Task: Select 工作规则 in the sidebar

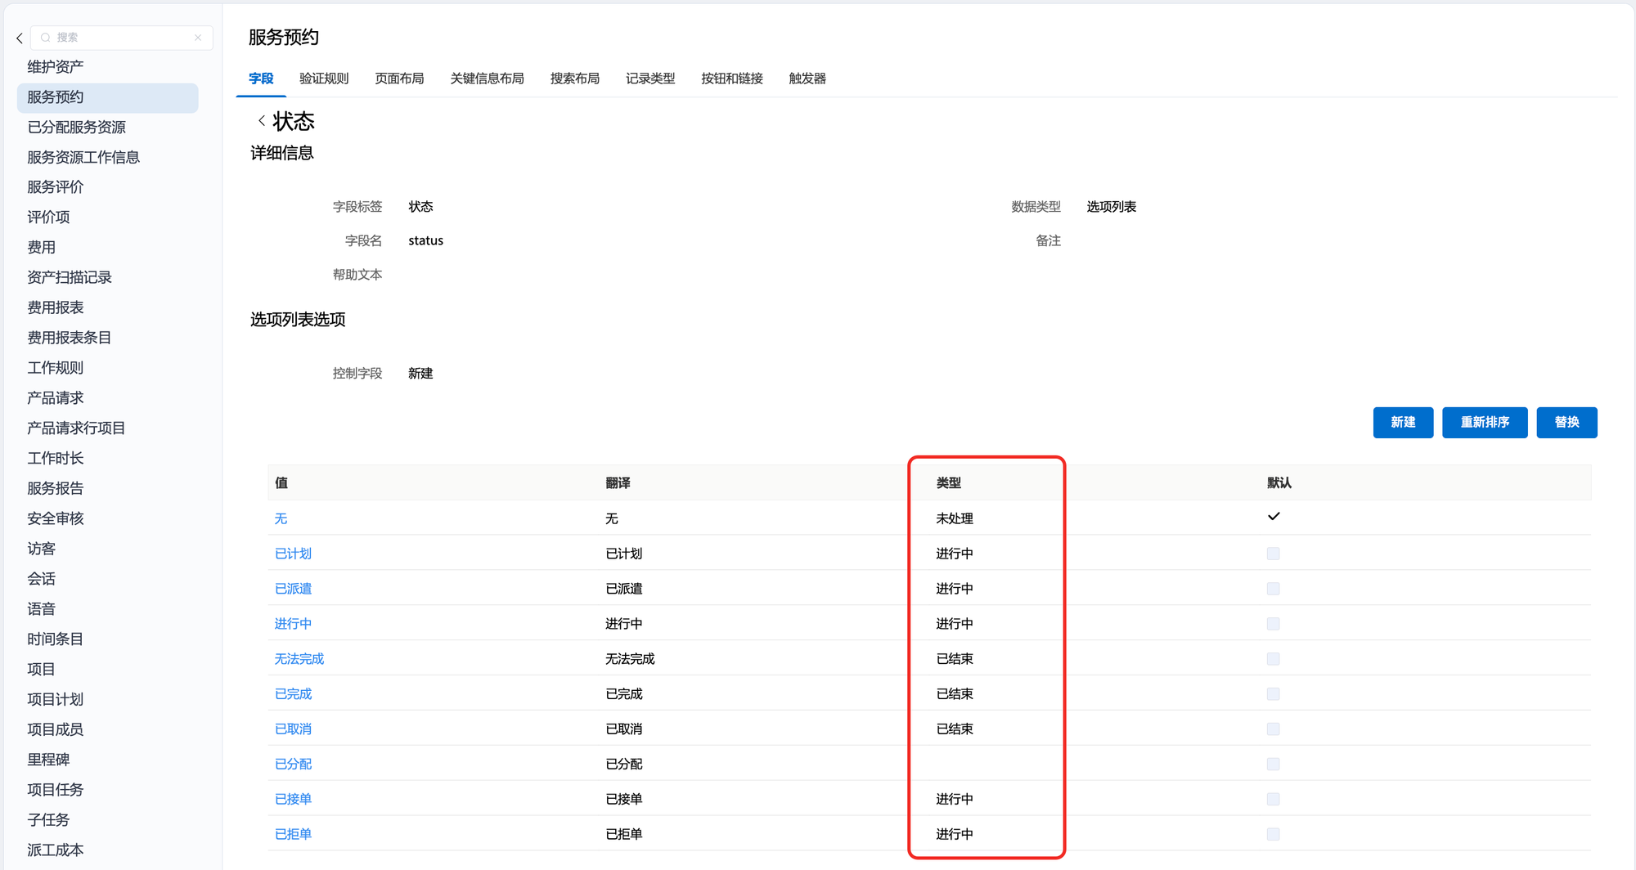Action: coord(56,368)
